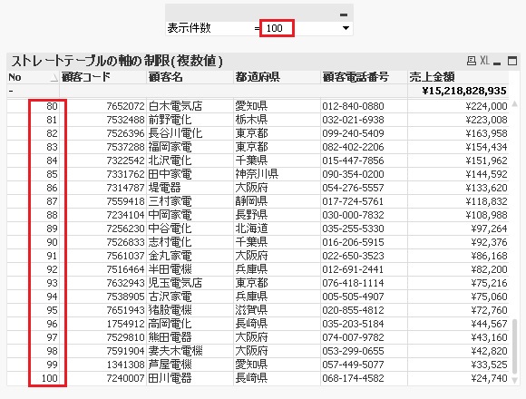Click the 顧客電話番号 column header
This screenshot has width=526, height=399.
364,77
